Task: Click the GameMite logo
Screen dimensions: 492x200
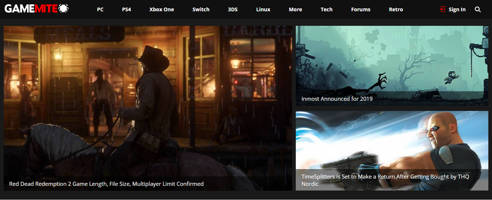Action: (36, 9)
